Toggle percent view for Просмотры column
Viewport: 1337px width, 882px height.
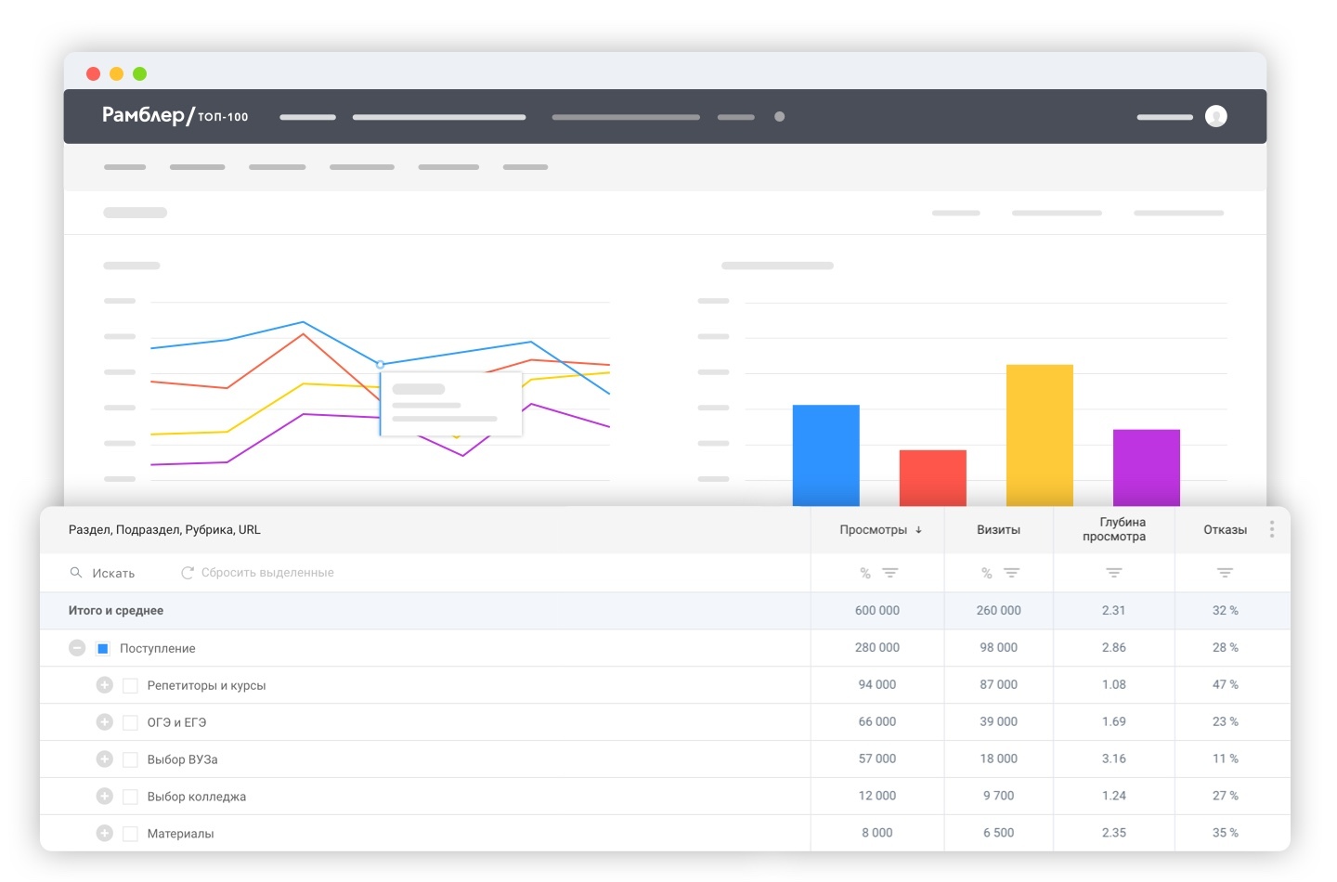tap(865, 574)
